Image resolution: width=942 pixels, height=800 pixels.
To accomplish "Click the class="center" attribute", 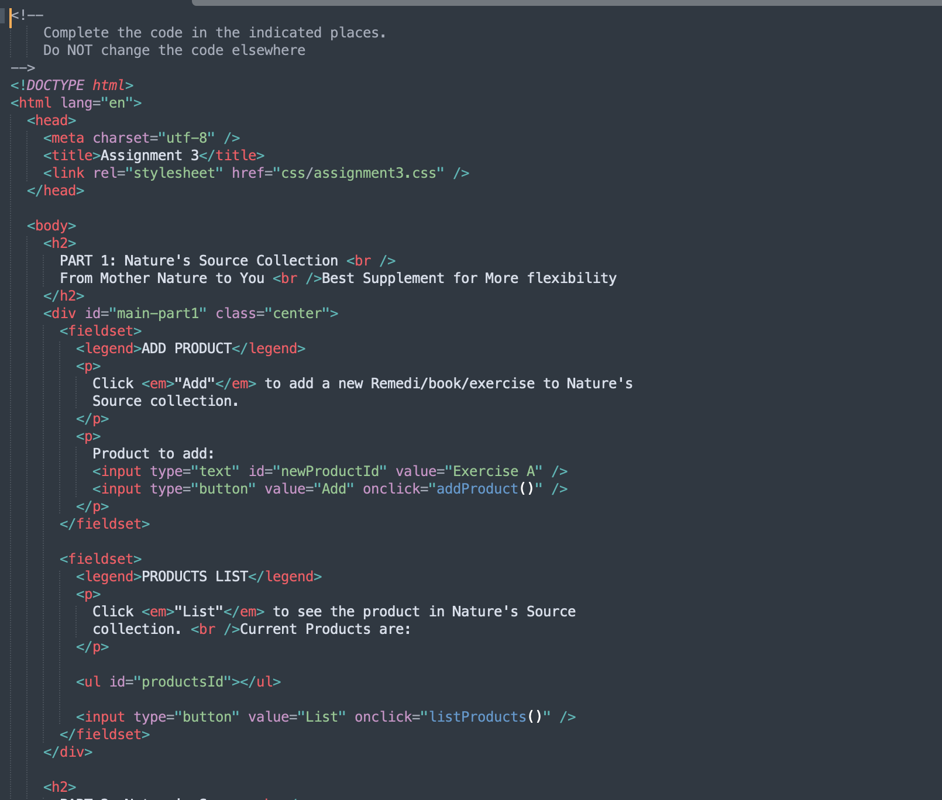I will 273,313.
